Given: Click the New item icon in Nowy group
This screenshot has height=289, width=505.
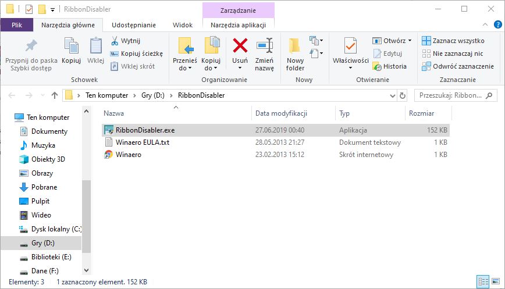Looking at the screenshot, I should pos(316,41).
